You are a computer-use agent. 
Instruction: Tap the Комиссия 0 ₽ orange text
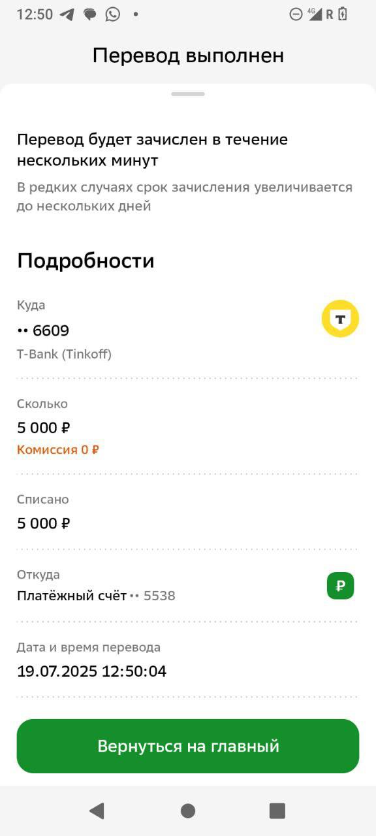[x=58, y=449]
